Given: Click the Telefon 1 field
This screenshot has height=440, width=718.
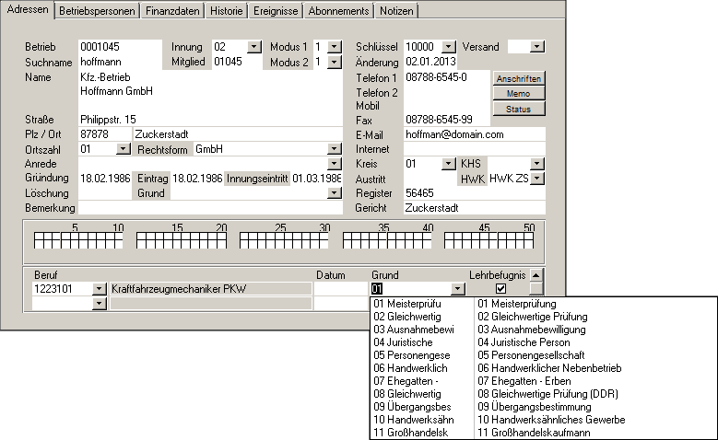Looking at the screenshot, I should pyautogui.click(x=446, y=77).
